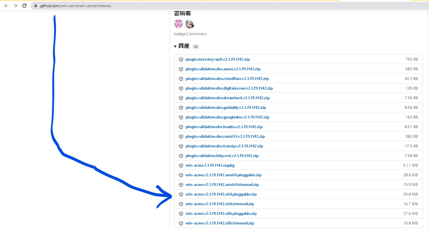The width and height of the screenshot is (429, 229).
Task: Download win-acme x64.trimmed.zip
Action: click(220, 204)
